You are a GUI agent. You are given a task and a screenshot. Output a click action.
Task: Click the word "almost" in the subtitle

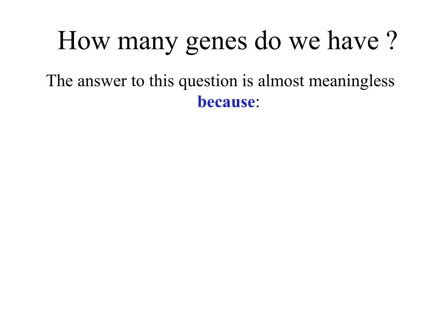click(x=280, y=80)
